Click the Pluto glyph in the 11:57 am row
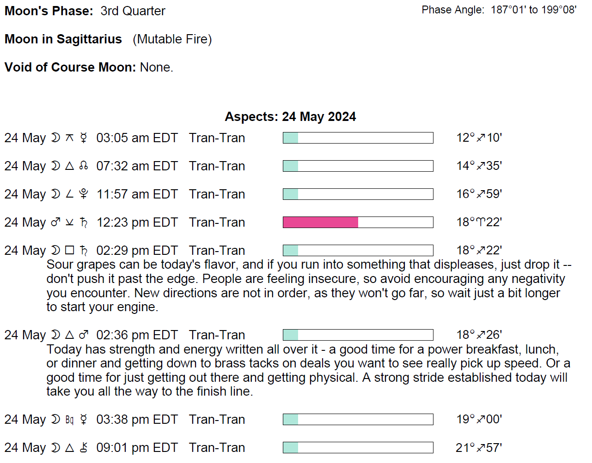592x463 pixels. click(84, 194)
